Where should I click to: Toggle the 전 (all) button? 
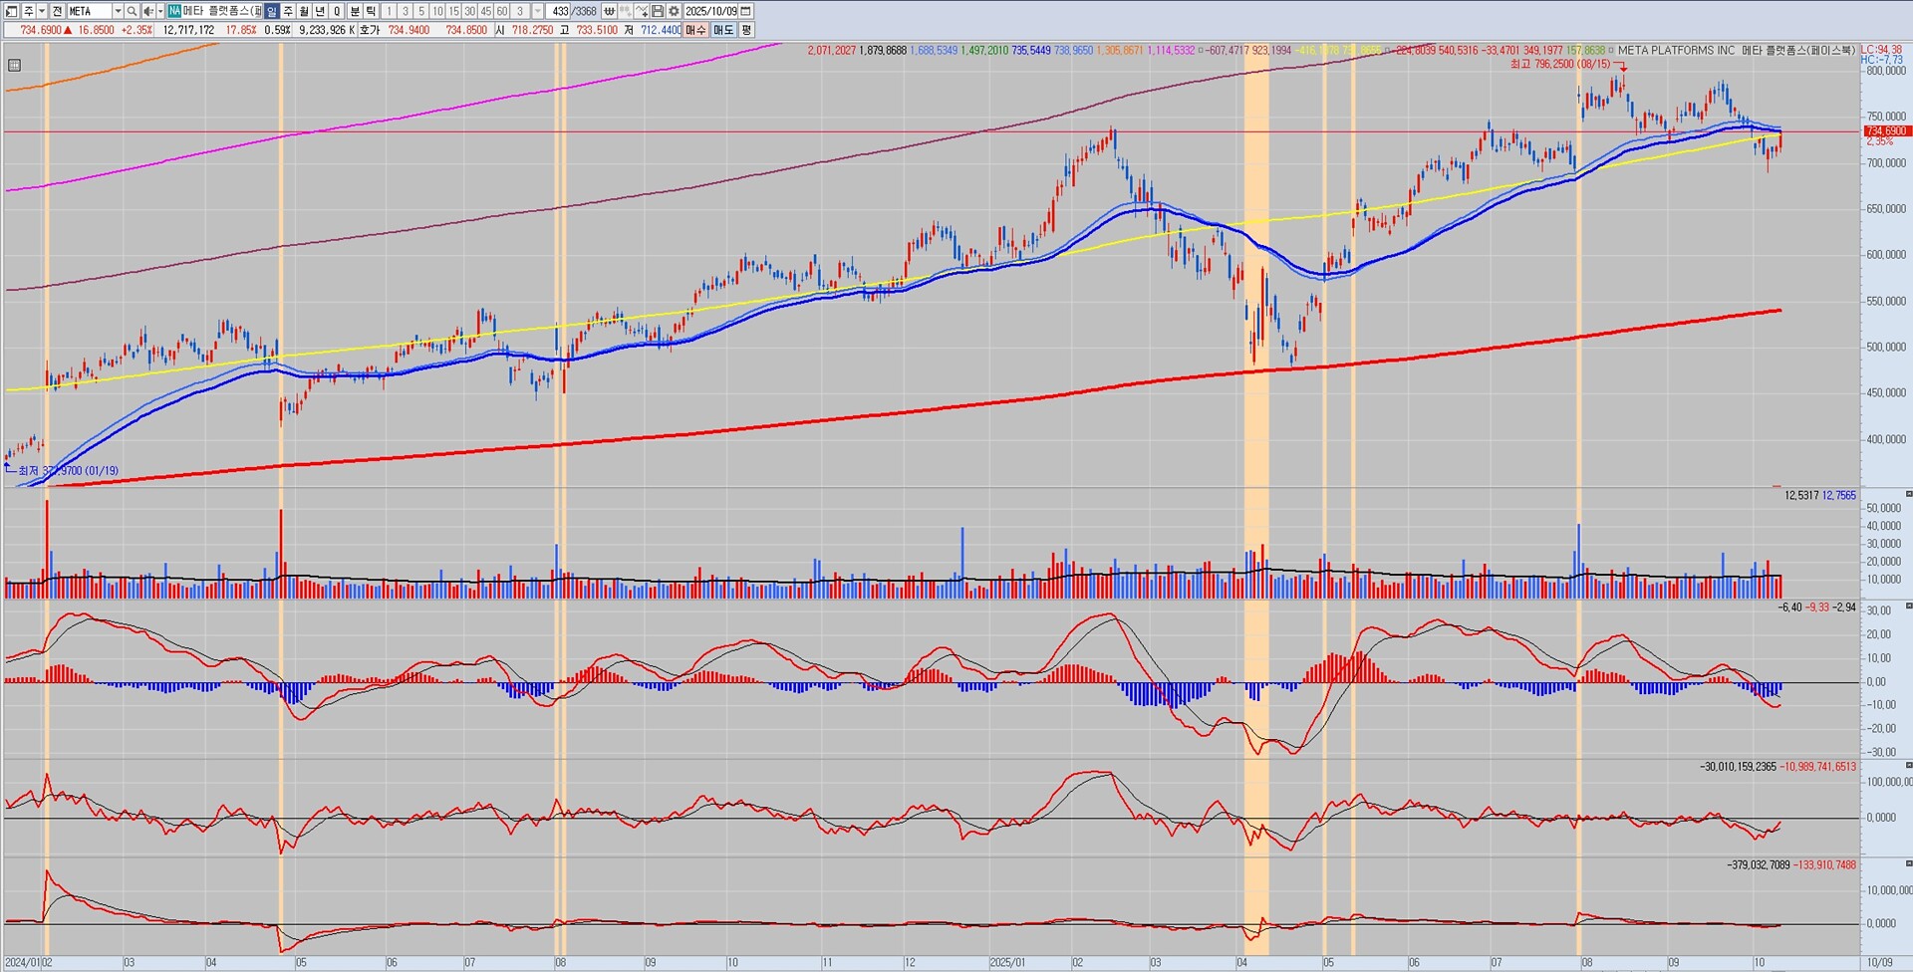(58, 11)
